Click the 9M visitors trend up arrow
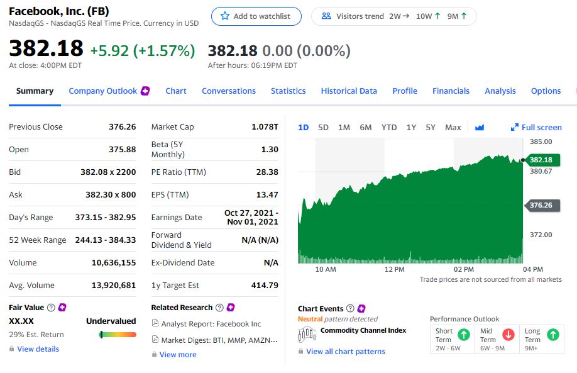 tap(464, 16)
